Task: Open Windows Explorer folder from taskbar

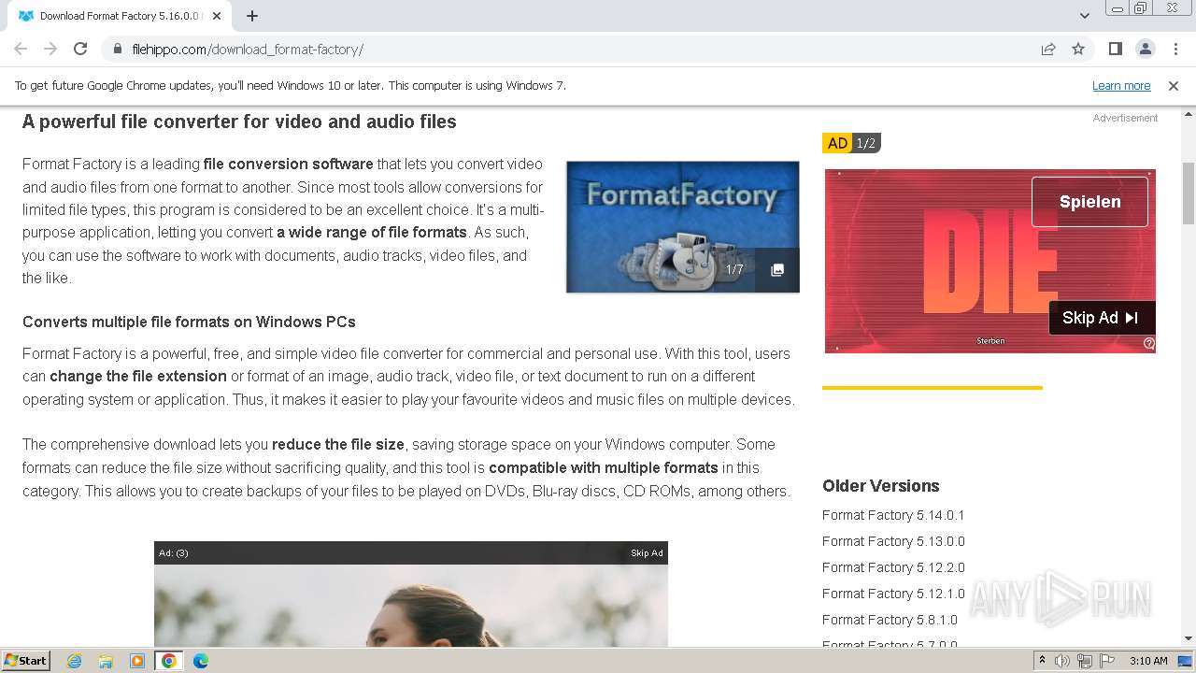Action: (106, 661)
